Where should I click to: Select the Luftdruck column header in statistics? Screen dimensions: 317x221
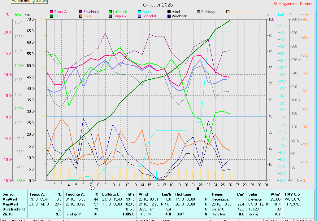click(111, 194)
